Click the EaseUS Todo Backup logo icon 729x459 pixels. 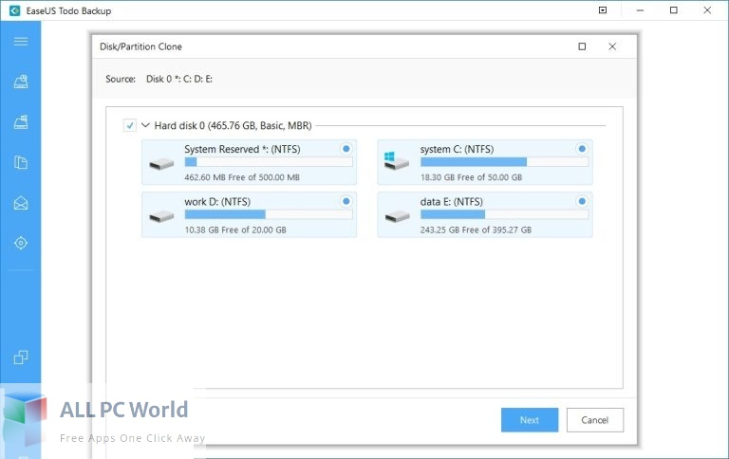(14, 10)
